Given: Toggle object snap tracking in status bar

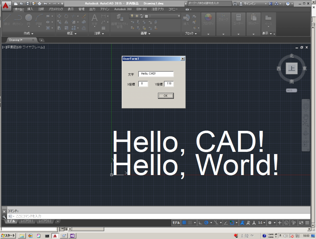Looking at the screenshot, I should coord(226,223).
